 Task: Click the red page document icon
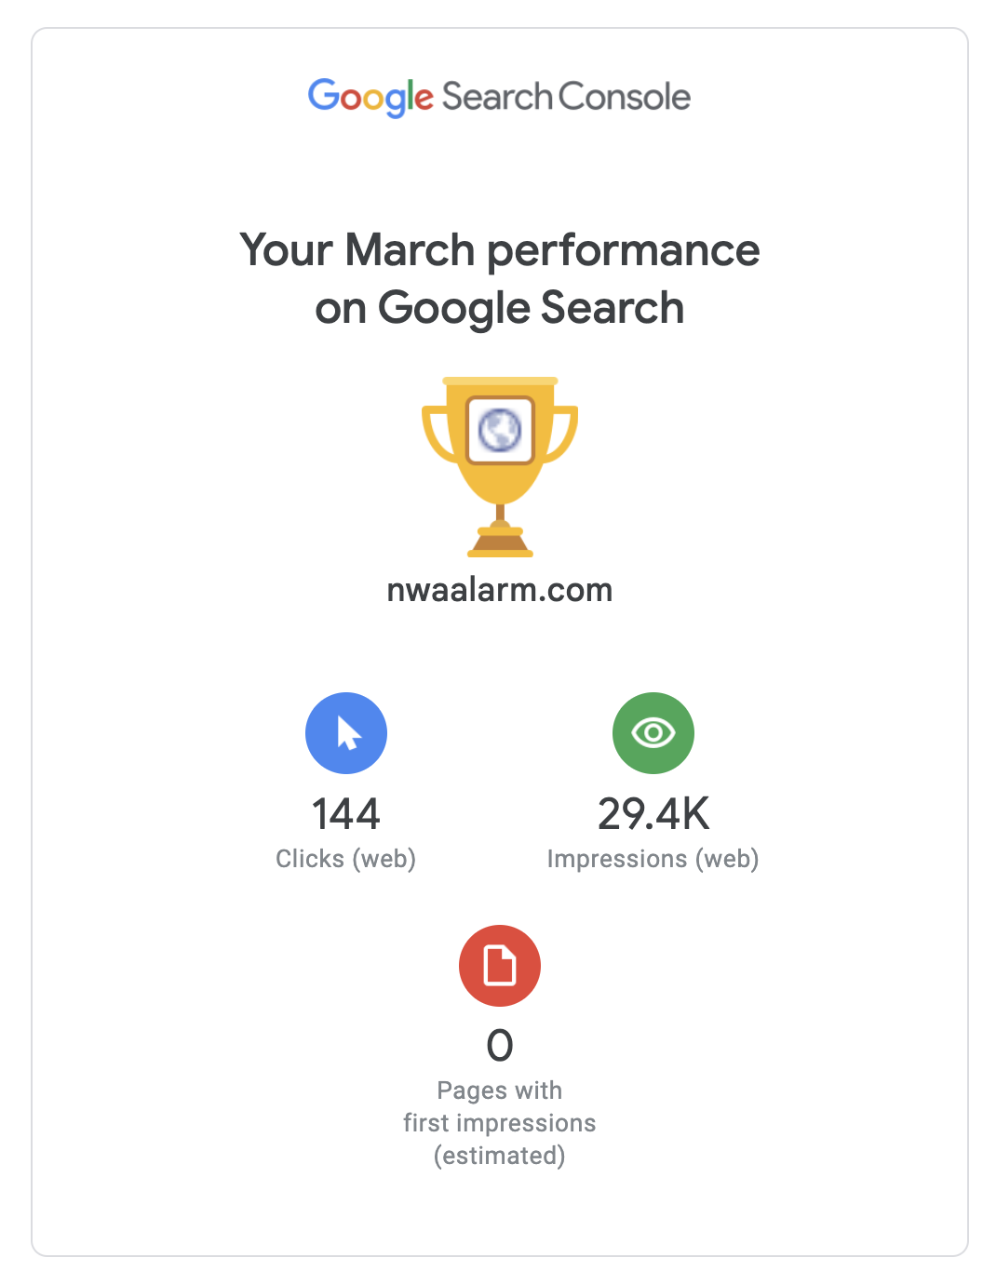(x=500, y=966)
